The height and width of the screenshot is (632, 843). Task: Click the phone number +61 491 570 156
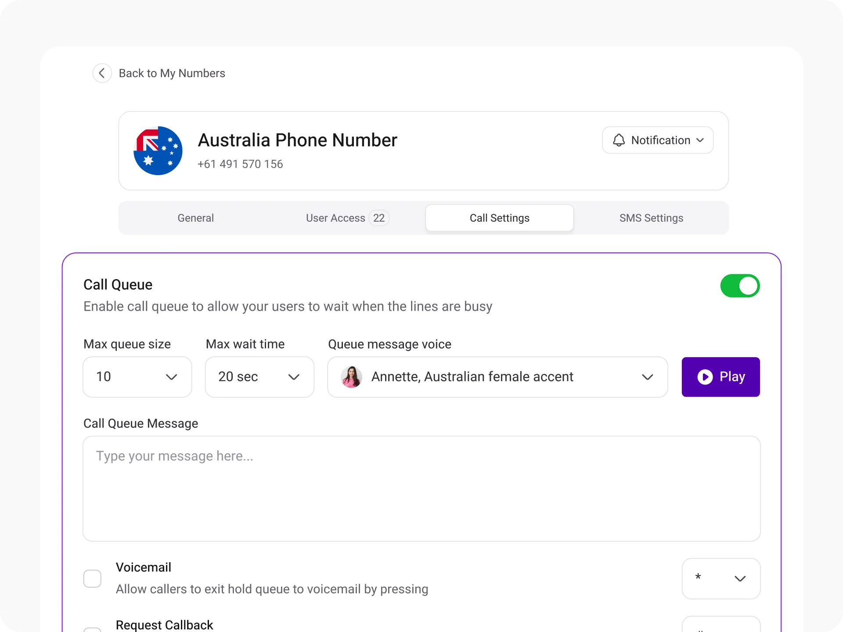point(240,164)
